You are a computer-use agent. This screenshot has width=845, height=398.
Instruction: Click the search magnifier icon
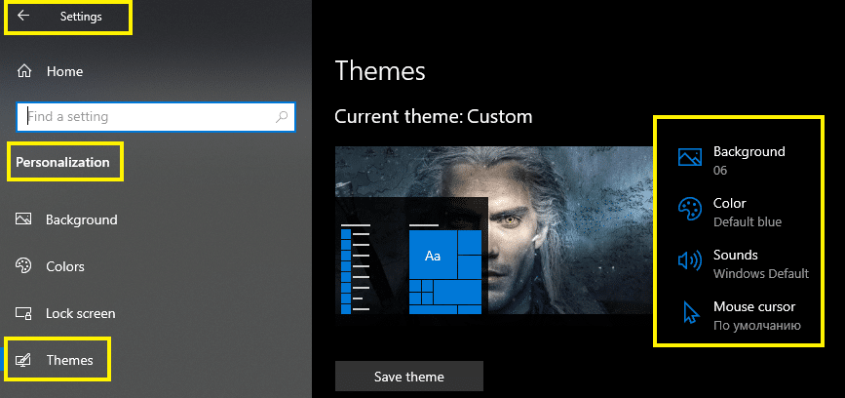pos(282,116)
